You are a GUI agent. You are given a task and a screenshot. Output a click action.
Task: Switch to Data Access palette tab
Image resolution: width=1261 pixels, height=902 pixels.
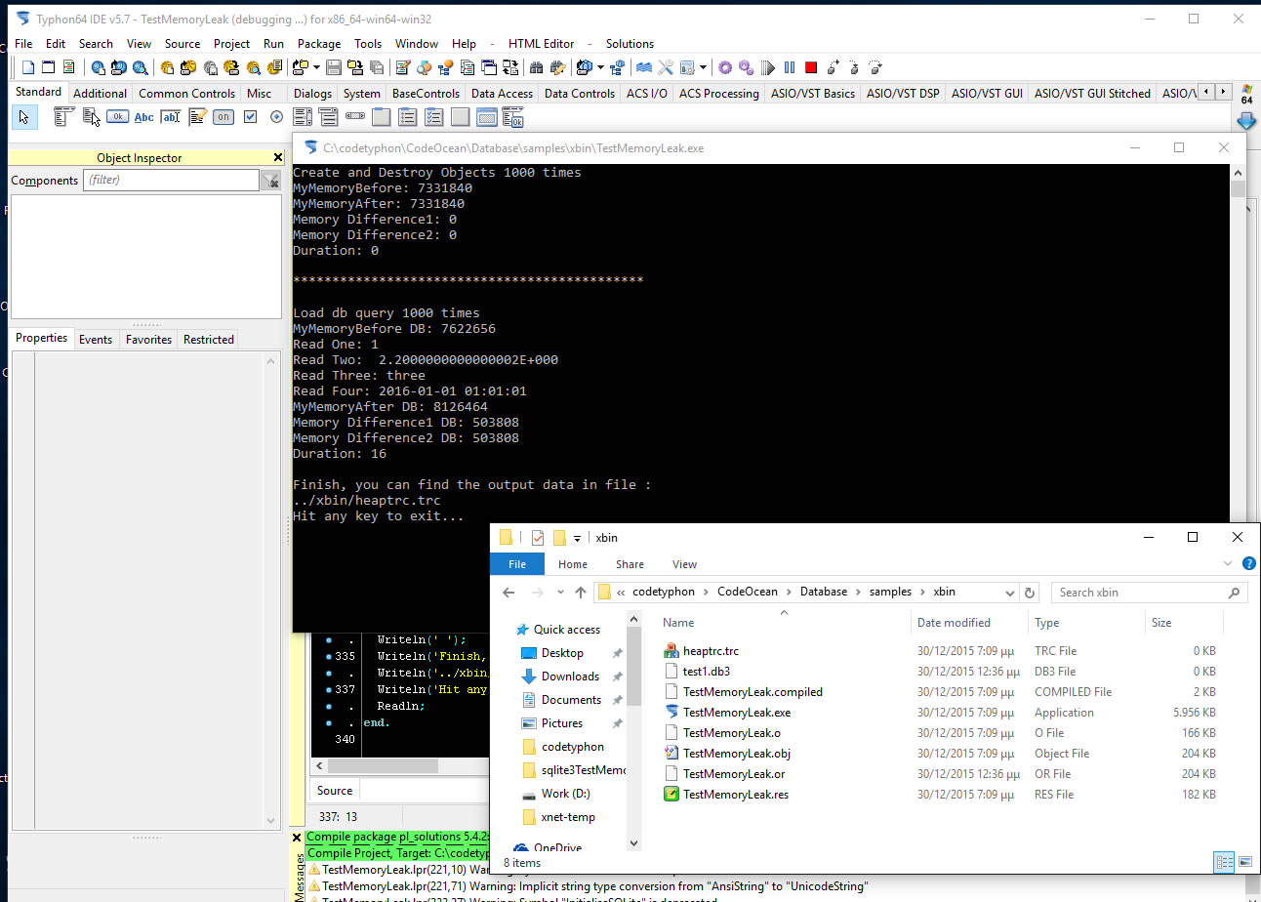click(502, 94)
